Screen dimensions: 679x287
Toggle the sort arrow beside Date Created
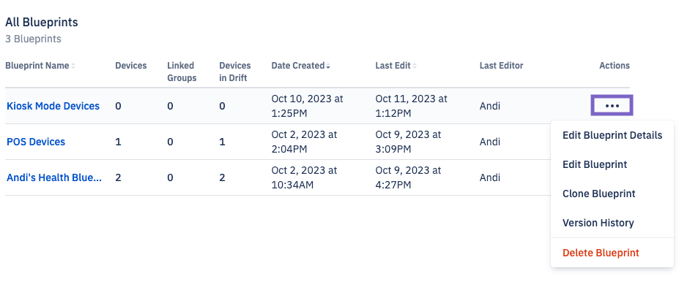(328, 66)
